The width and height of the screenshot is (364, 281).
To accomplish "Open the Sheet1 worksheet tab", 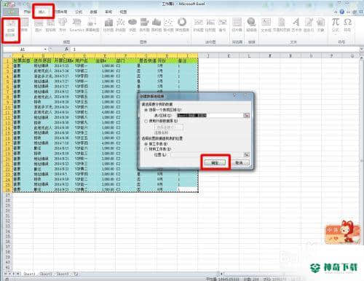I will 29,274.
